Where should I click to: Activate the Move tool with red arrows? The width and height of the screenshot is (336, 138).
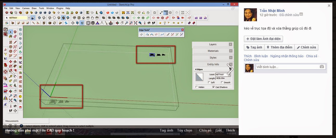[x=11, y=61]
